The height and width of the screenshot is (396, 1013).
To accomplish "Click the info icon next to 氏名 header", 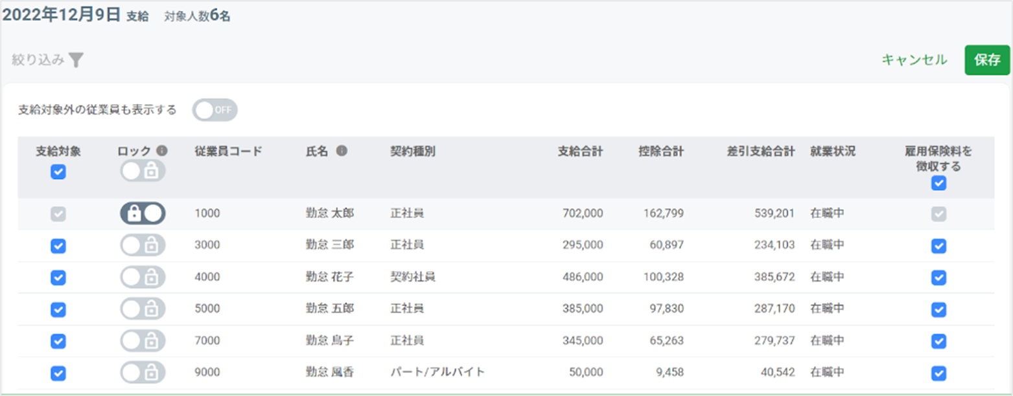I will (x=342, y=151).
